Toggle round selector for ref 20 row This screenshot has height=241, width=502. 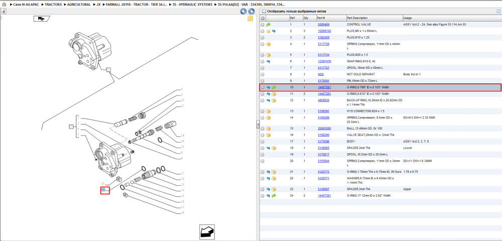pos(263,161)
